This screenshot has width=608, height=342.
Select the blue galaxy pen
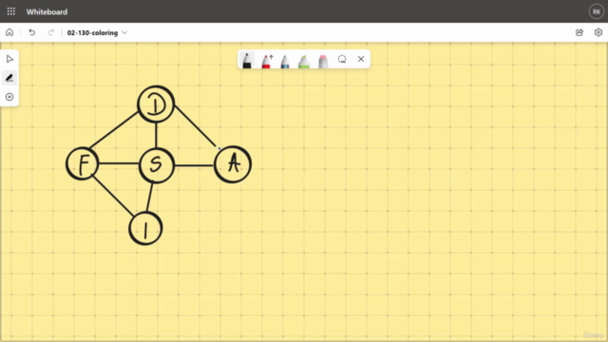[285, 62]
